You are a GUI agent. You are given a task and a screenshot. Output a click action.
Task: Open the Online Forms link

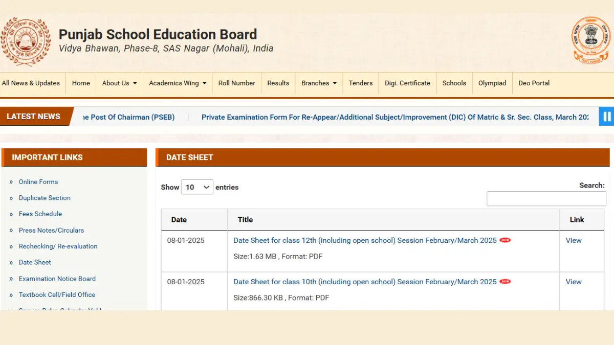(38, 181)
